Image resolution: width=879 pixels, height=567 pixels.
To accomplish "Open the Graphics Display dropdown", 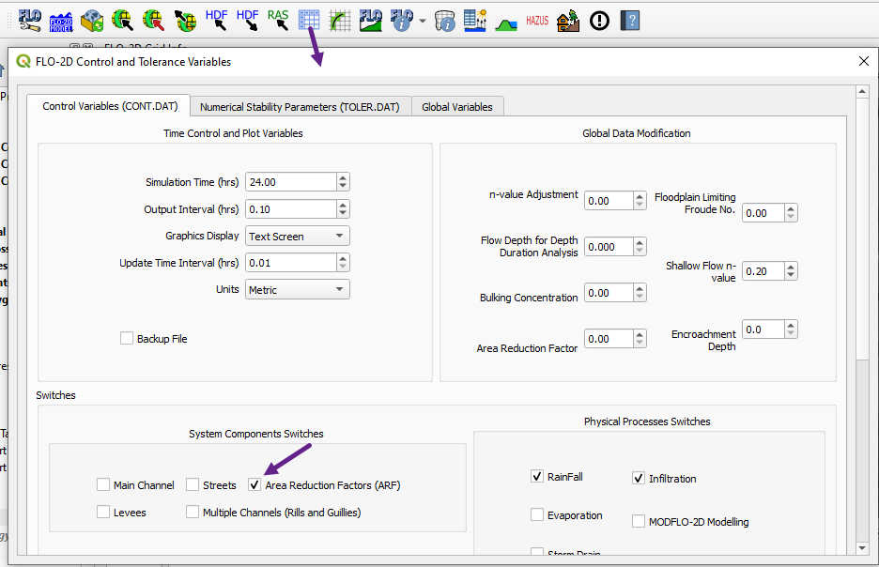I will pos(297,237).
